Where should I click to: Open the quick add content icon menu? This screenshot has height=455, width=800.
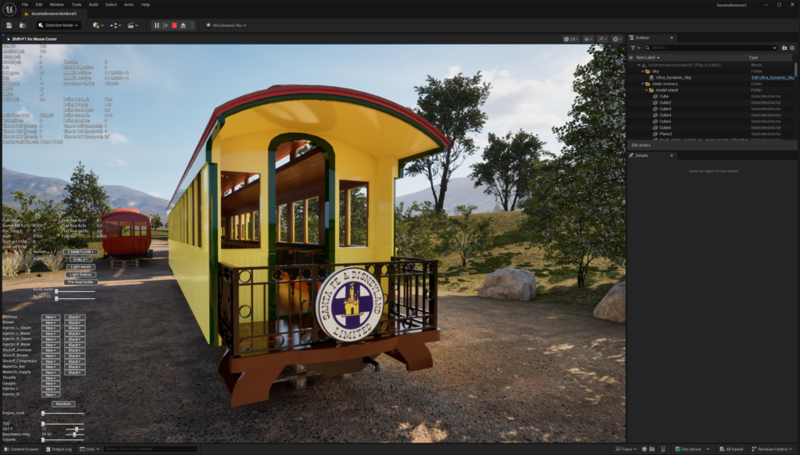98,25
